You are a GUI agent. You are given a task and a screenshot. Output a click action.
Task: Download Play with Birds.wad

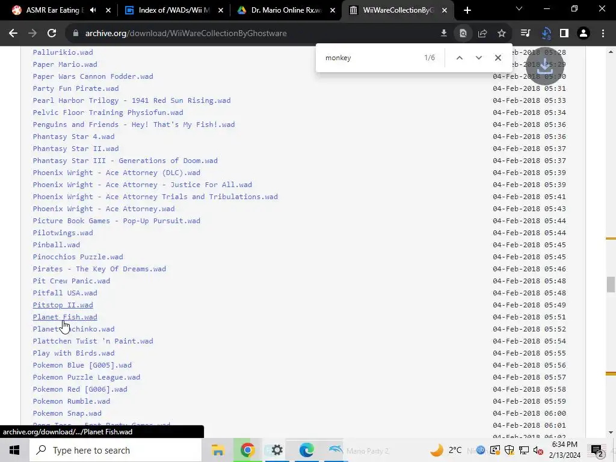tap(74, 353)
